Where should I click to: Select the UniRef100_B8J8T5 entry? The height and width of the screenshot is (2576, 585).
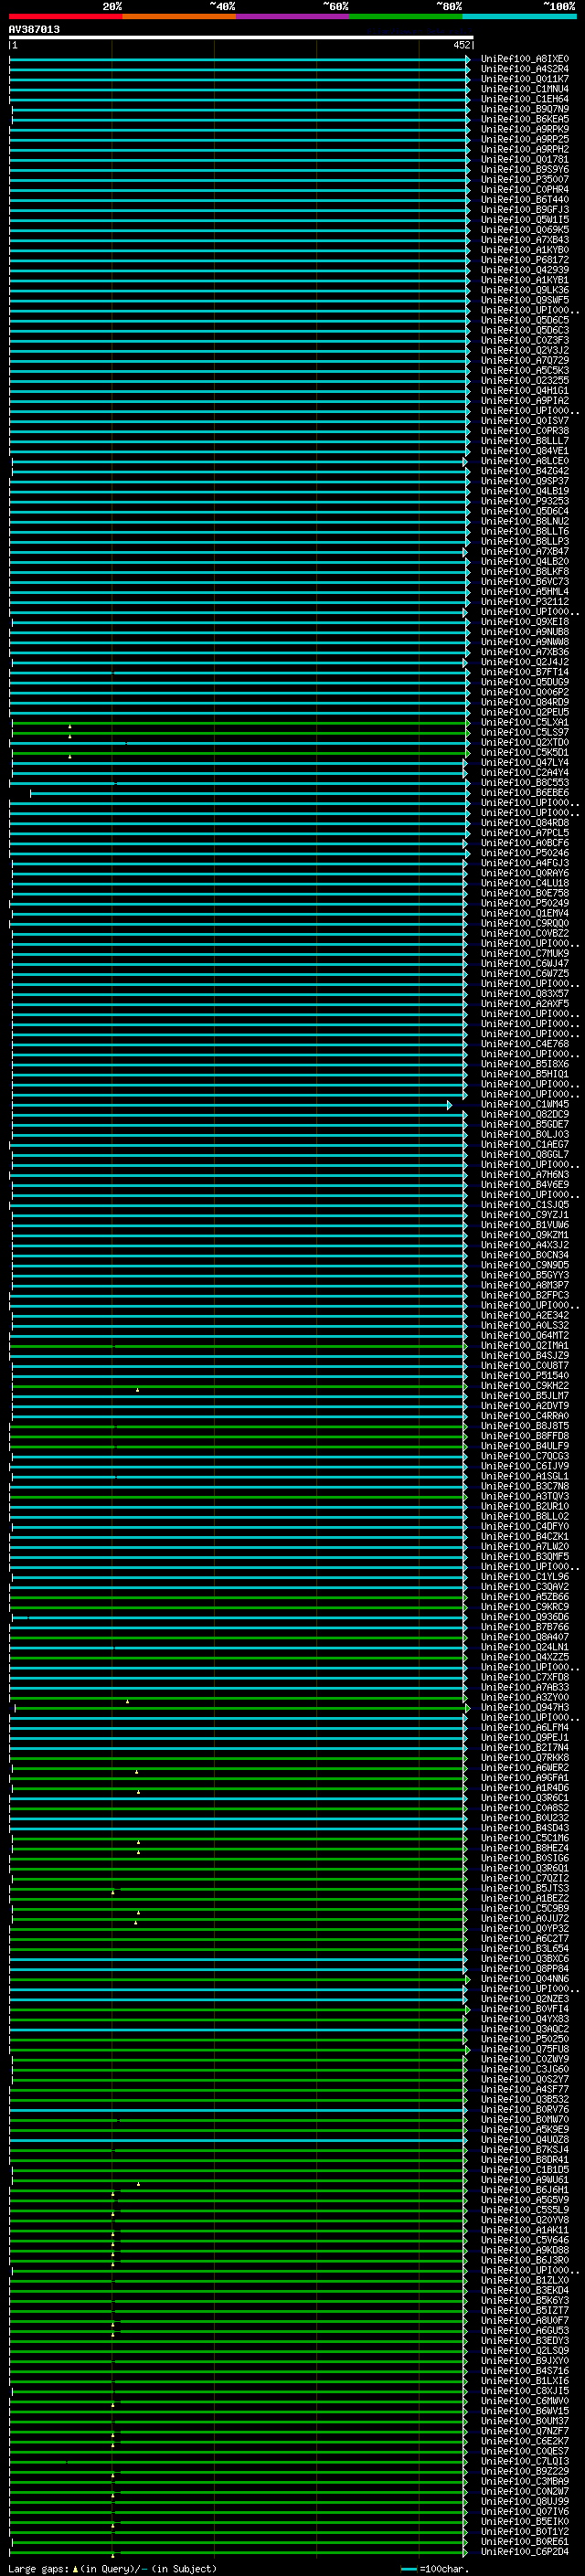tap(525, 1426)
